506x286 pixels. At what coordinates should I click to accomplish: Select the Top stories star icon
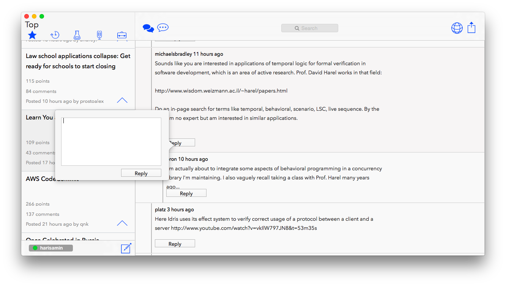pyautogui.click(x=32, y=35)
